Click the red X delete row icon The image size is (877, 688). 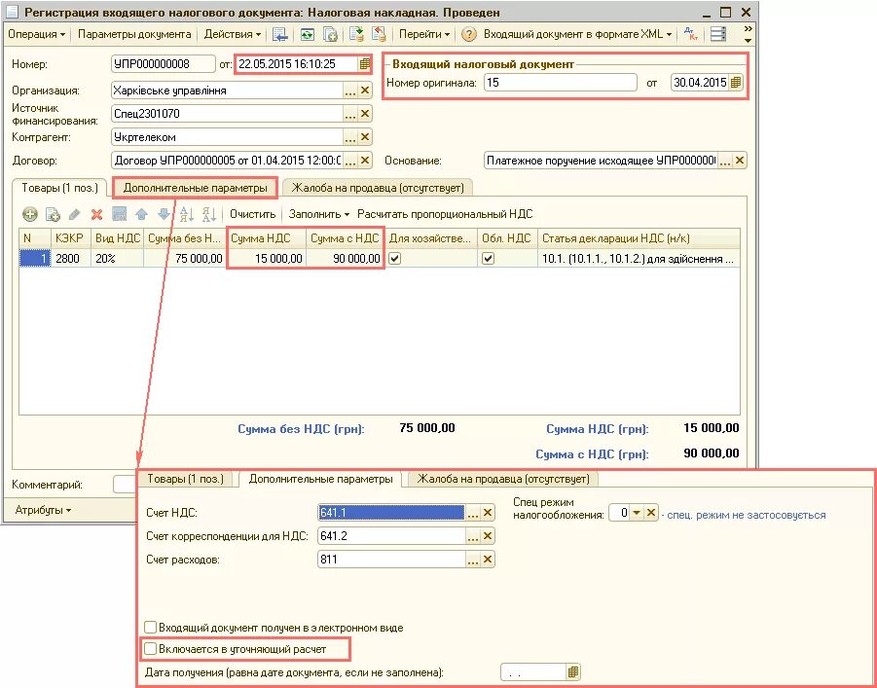96,214
